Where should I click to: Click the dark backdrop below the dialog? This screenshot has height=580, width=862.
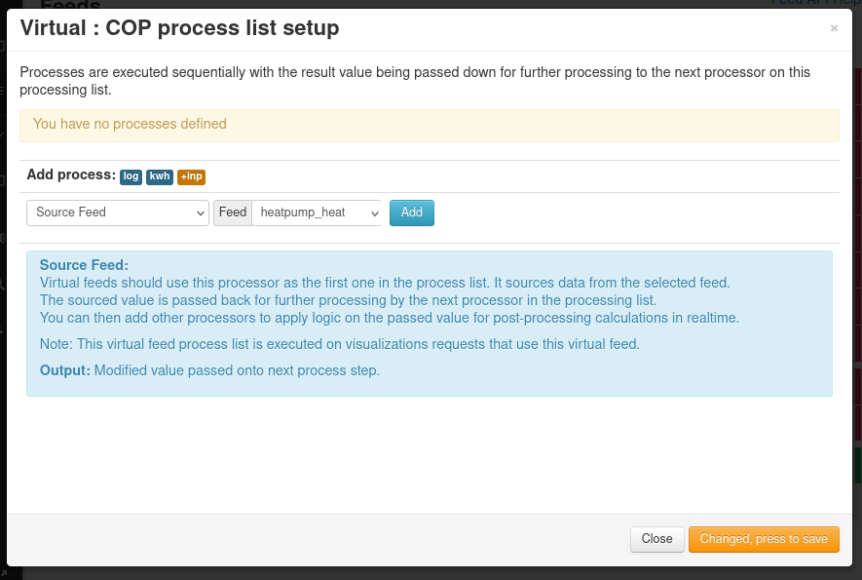click(431, 574)
